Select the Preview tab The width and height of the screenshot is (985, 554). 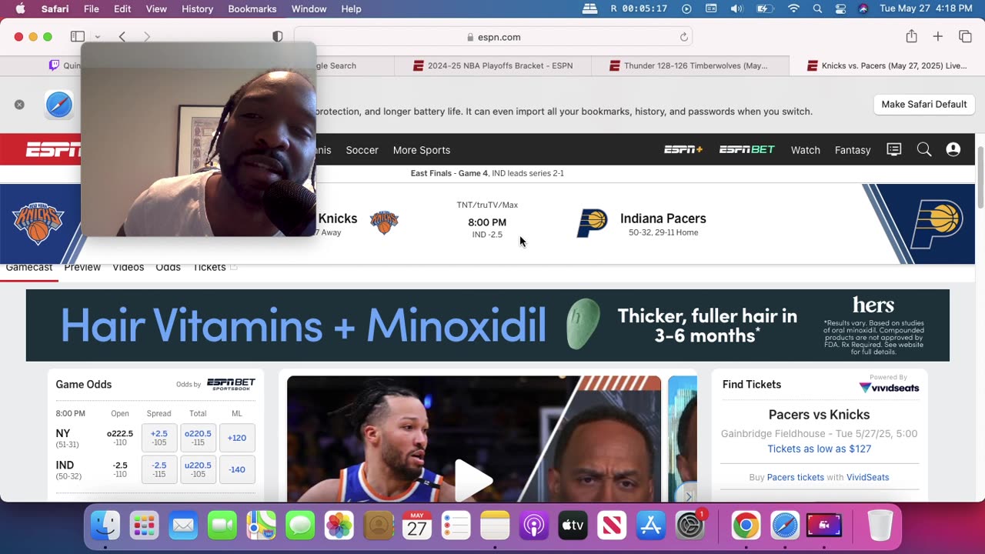click(82, 268)
